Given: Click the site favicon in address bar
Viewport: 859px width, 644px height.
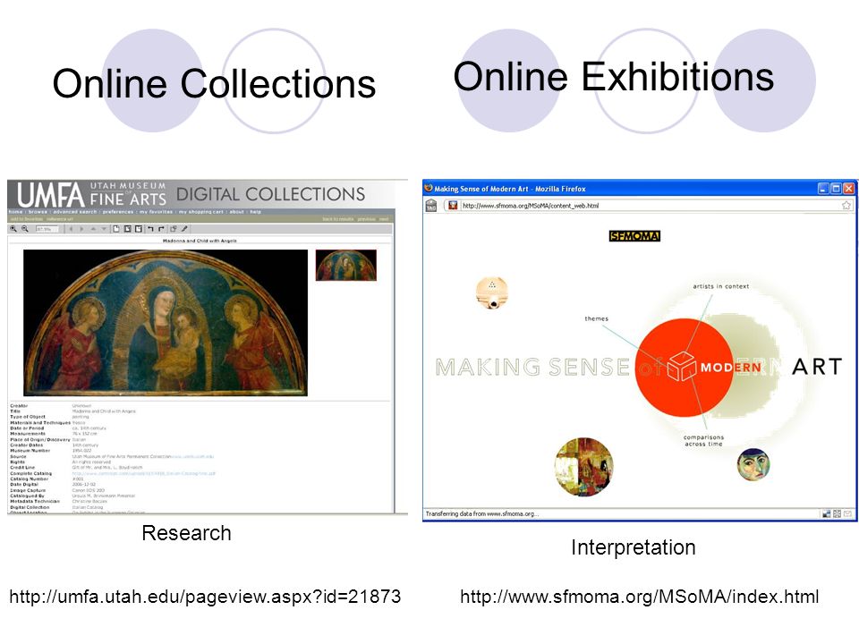Looking at the screenshot, I should click(453, 206).
